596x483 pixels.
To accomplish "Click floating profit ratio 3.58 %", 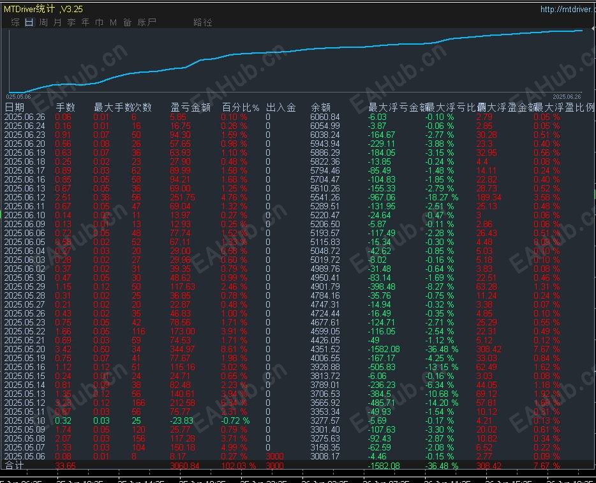I will (x=547, y=197).
